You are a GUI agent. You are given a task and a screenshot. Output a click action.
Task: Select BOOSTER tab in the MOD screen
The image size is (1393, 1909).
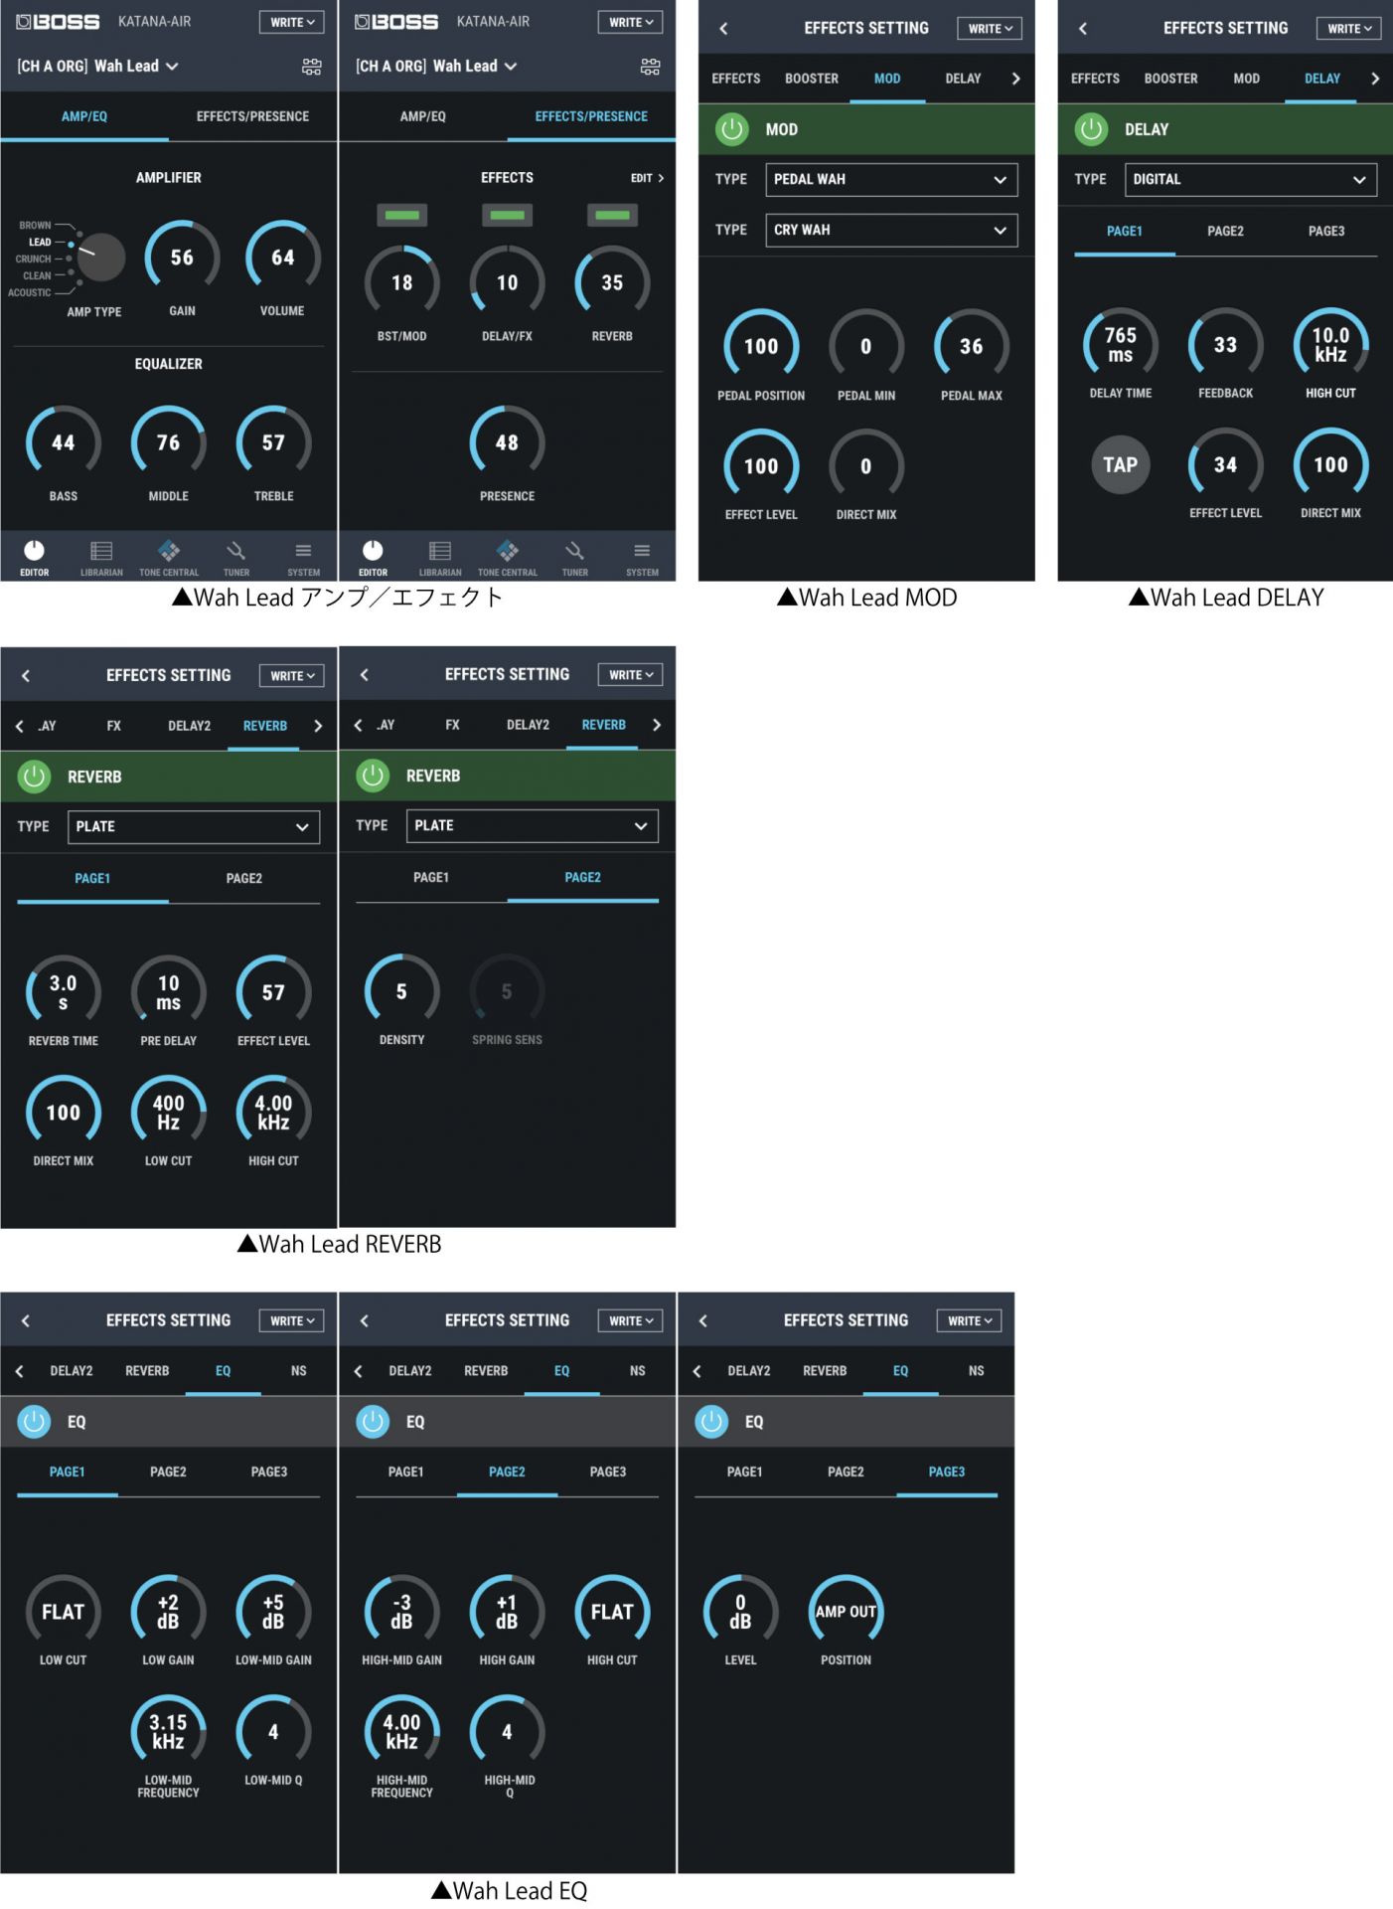812,79
